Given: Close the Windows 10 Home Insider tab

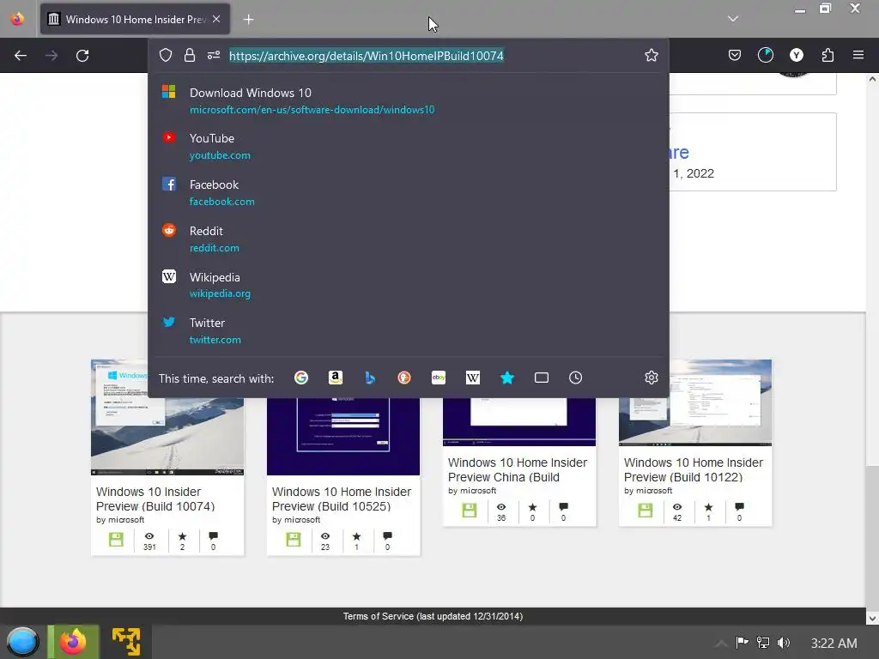Looking at the screenshot, I should tap(216, 19).
